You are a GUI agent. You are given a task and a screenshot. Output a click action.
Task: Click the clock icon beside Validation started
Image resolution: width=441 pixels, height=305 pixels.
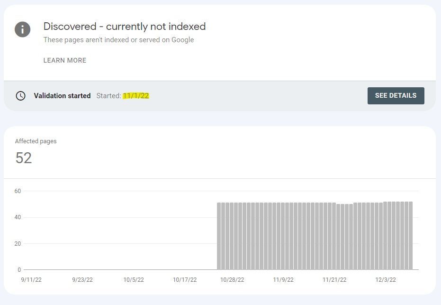coord(20,96)
